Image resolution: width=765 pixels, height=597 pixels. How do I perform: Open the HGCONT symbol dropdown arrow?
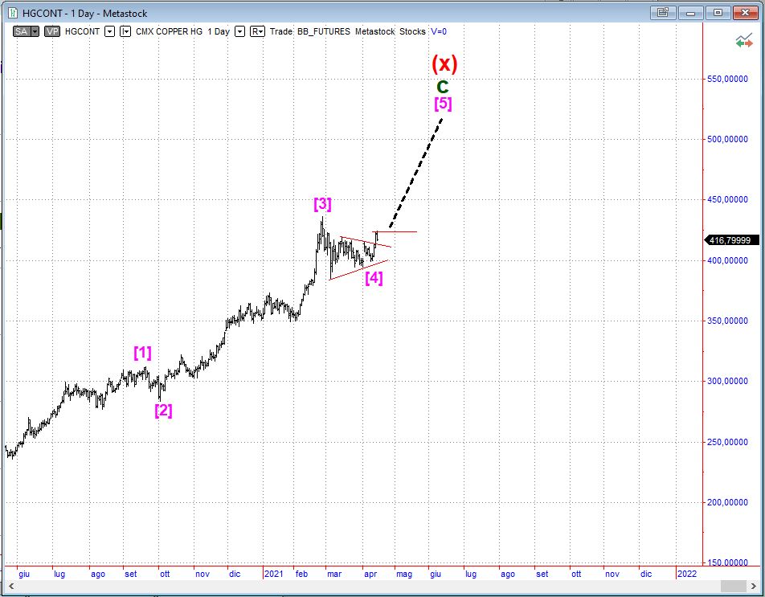[110, 31]
